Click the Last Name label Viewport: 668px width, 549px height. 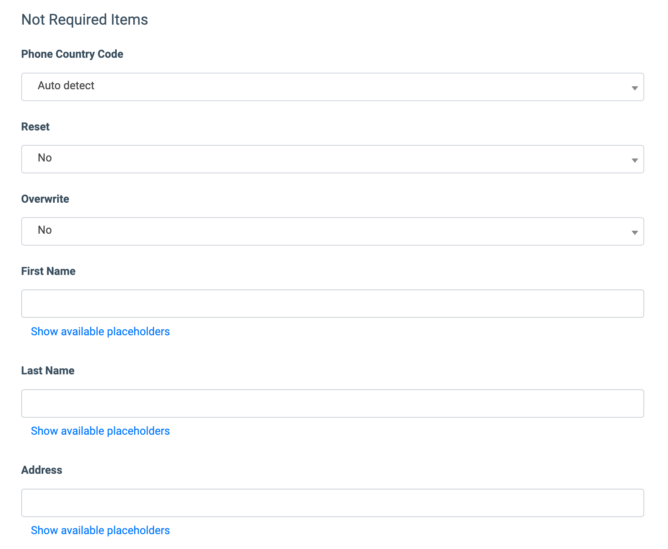pos(48,371)
